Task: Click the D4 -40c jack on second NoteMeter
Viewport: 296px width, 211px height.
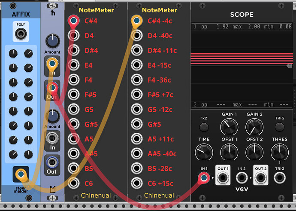Action: click(x=137, y=35)
